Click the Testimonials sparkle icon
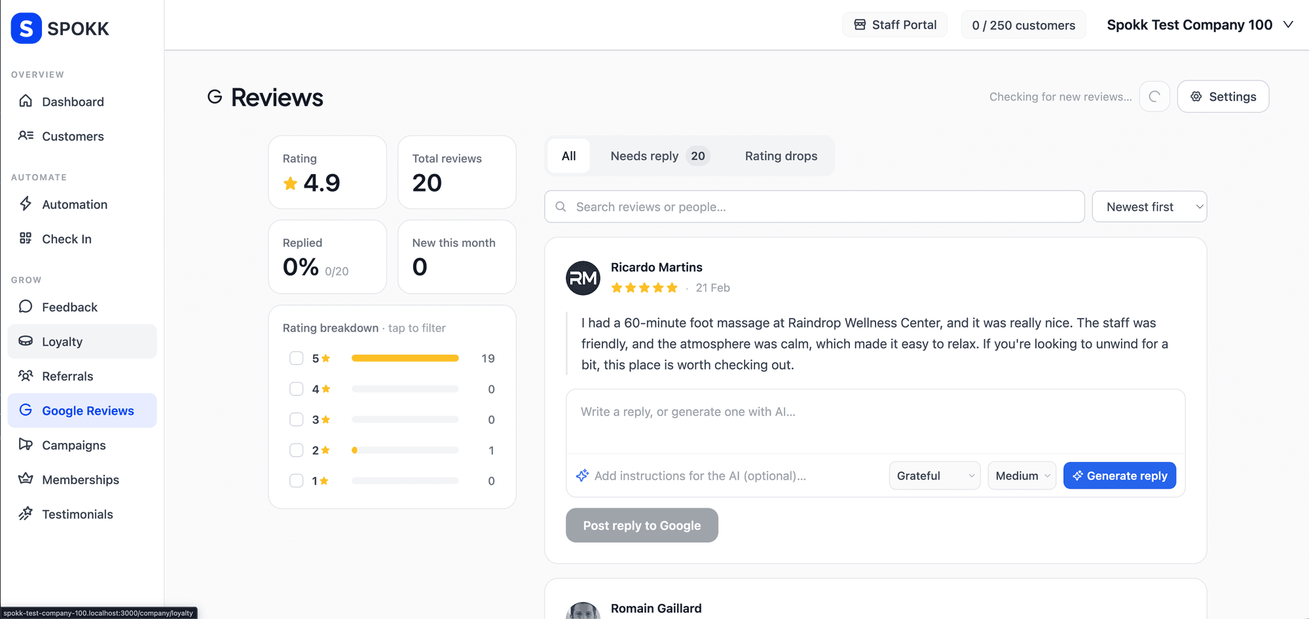The image size is (1309, 619). (26, 514)
